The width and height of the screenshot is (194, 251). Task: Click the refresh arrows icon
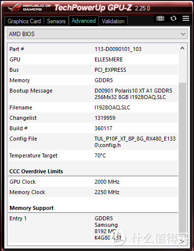(173, 18)
